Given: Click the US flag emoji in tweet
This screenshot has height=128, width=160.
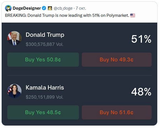Looking at the screenshot, I should 133,15.
